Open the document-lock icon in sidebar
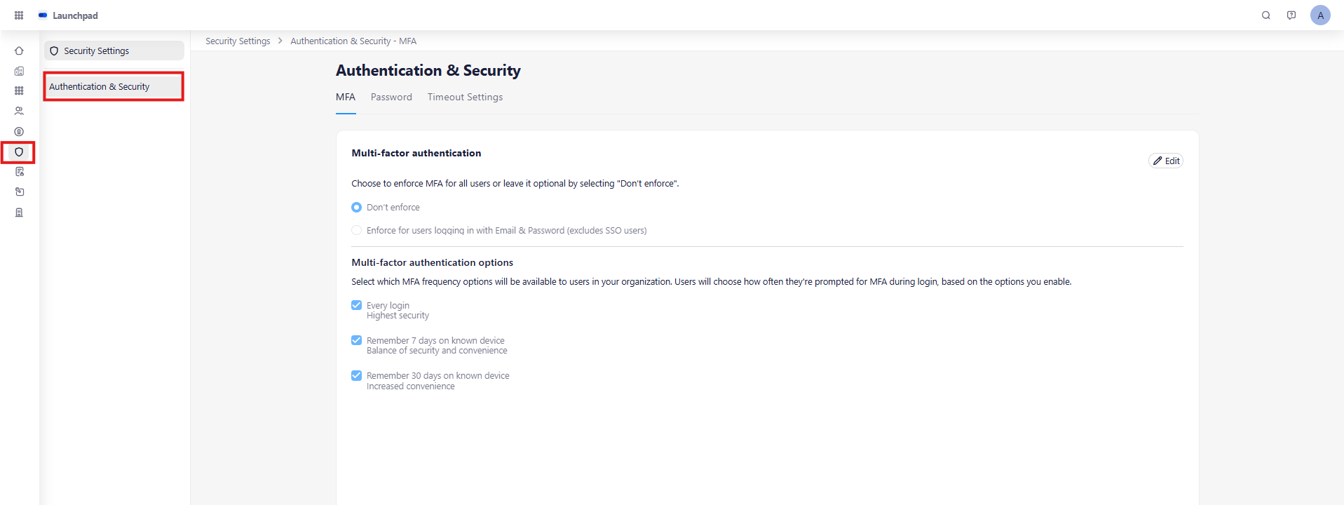Screen dimensions: 1344x505 pyautogui.click(x=19, y=172)
